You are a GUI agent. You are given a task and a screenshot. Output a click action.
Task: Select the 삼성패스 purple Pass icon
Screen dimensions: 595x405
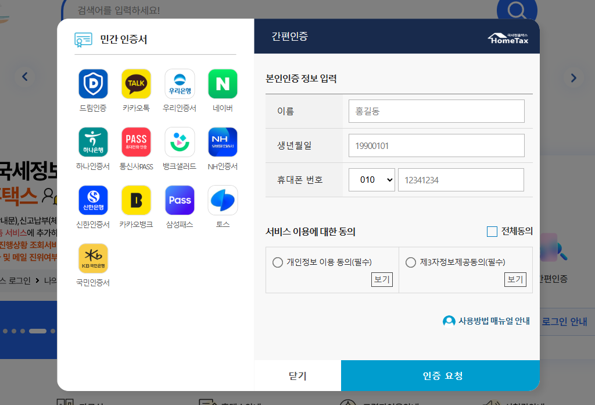point(180,200)
